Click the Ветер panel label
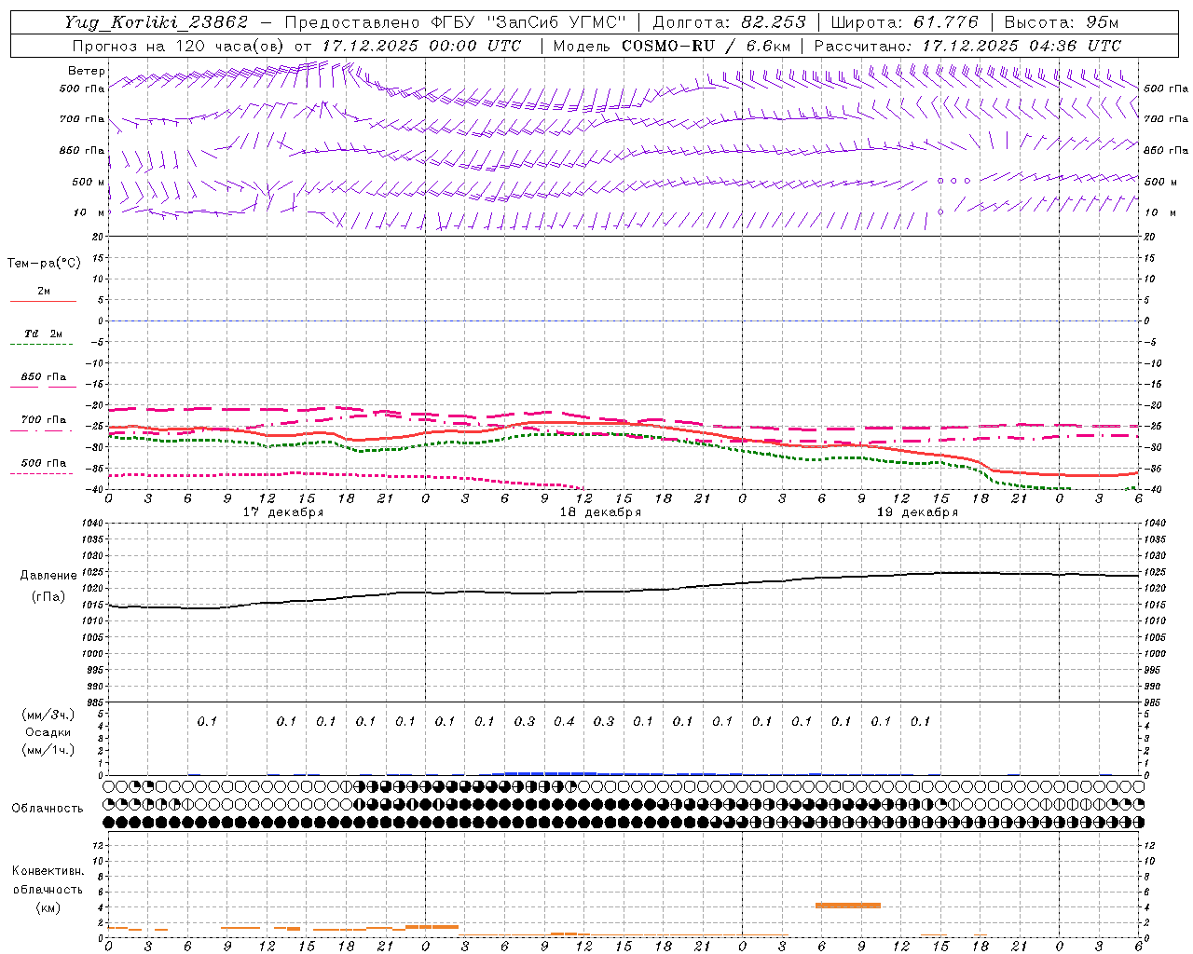The width and height of the screenshot is (1193, 954). coord(86,71)
